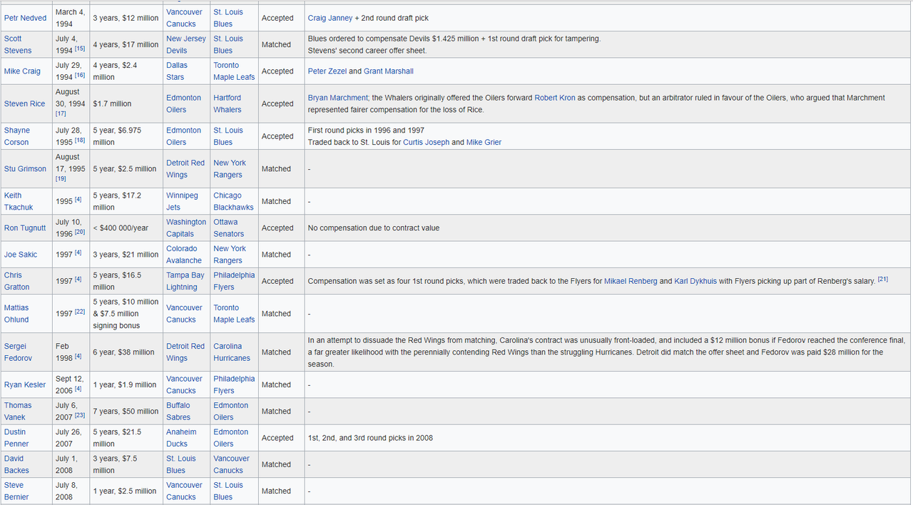Open the New Jersey Devils team link

(x=186, y=44)
